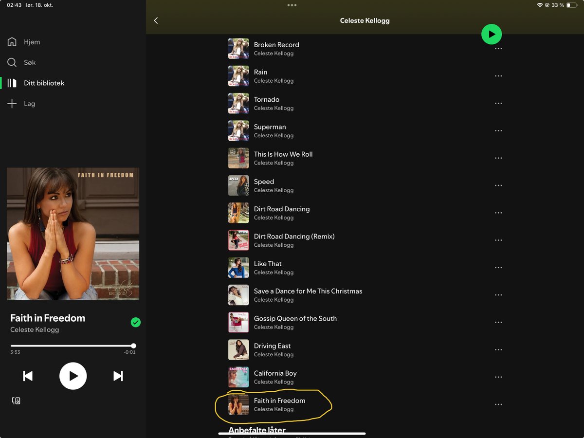Go back with the chevron arrow

(x=156, y=20)
